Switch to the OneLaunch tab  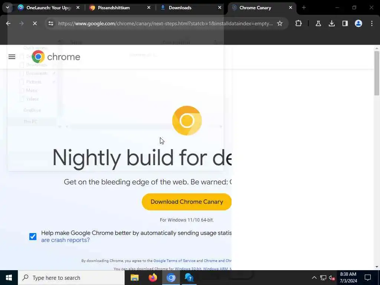[x=49, y=8]
